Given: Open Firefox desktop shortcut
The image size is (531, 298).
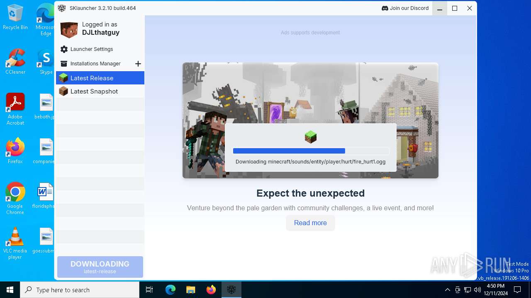Looking at the screenshot, I should pyautogui.click(x=15, y=151).
